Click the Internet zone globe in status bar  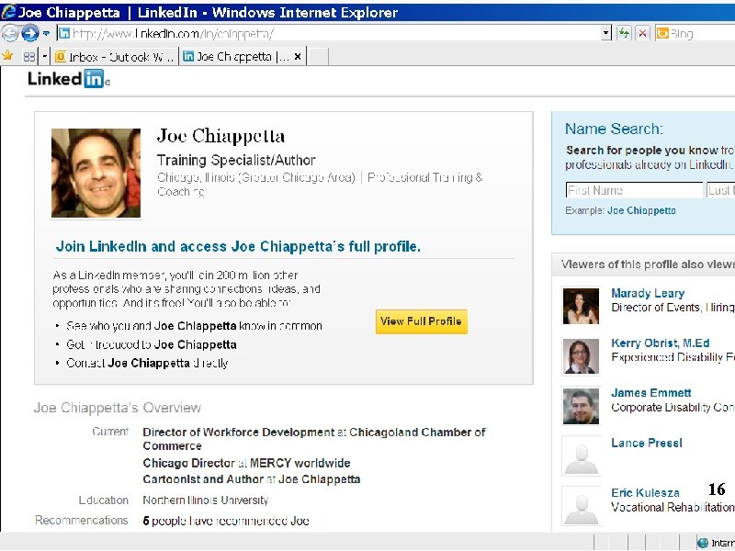pyautogui.click(x=703, y=543)
